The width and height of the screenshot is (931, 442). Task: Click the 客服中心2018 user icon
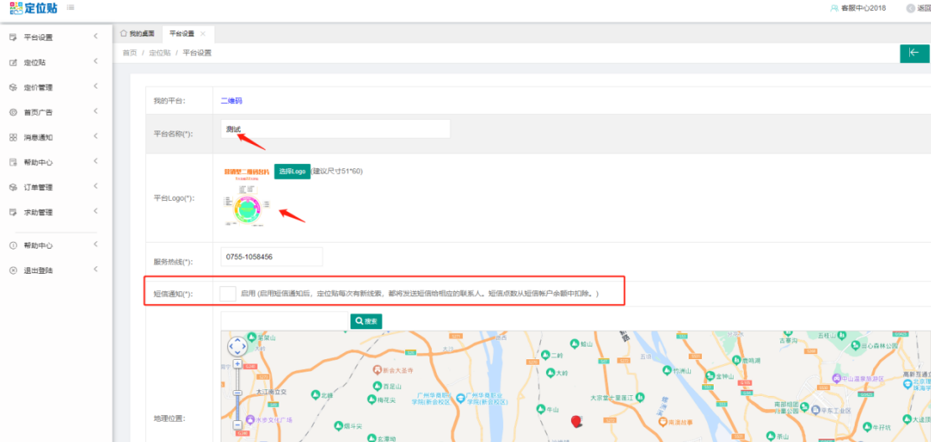click(834, 8)
